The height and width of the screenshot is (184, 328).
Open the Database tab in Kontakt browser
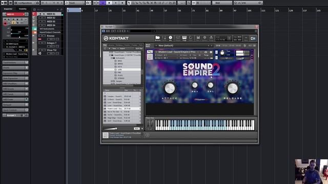point(119,45)
